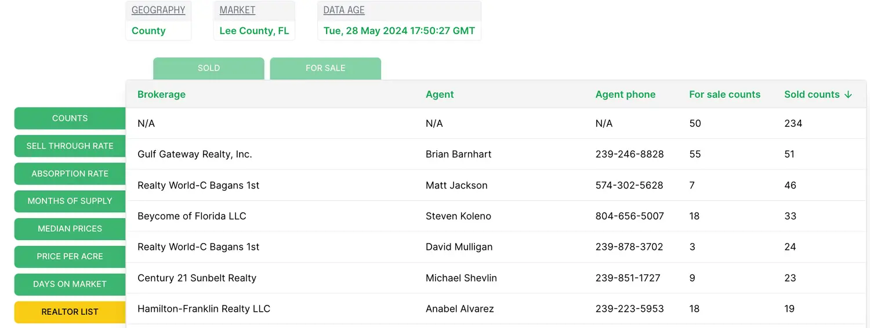This screenshot has height=328, width=870.
Task: Open DAYS ON MARKET view
Action: pyautogui.click(x=70, y=284)
